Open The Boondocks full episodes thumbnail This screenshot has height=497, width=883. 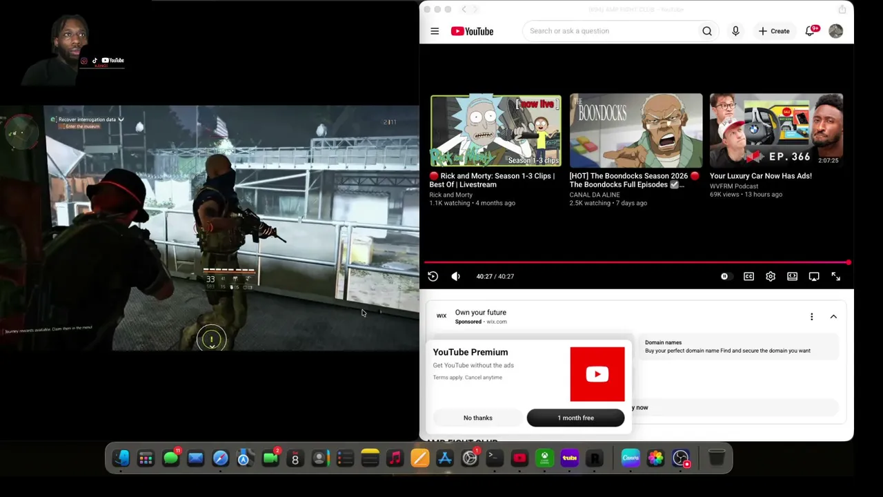point(636,130)
